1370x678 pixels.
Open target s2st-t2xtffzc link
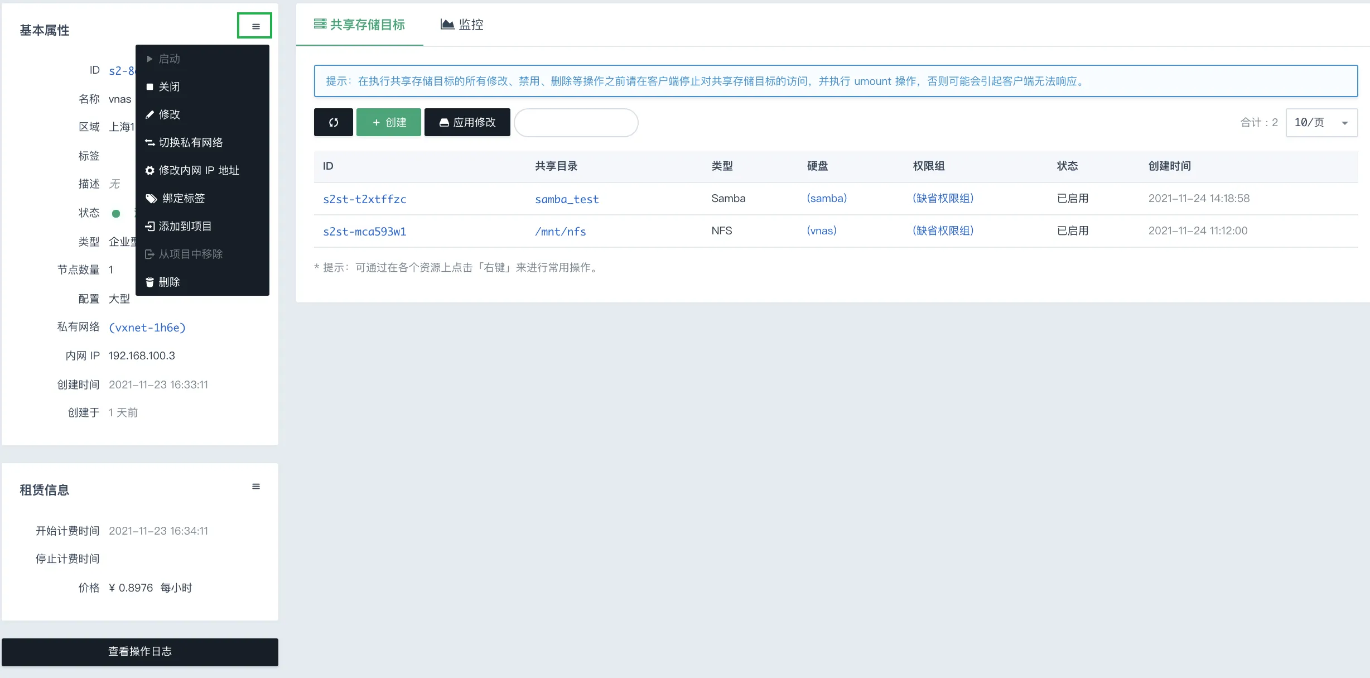pyautogui.click(x=365, y=199)
